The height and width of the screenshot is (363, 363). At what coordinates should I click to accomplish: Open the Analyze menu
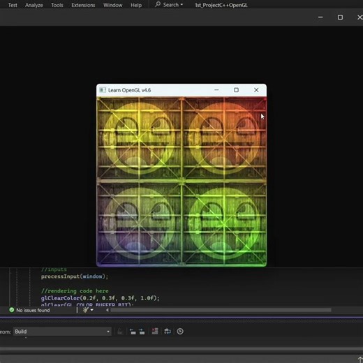click(x=34, y=5)
